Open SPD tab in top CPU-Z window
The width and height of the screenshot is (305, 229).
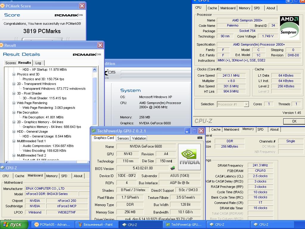[257, 8]
